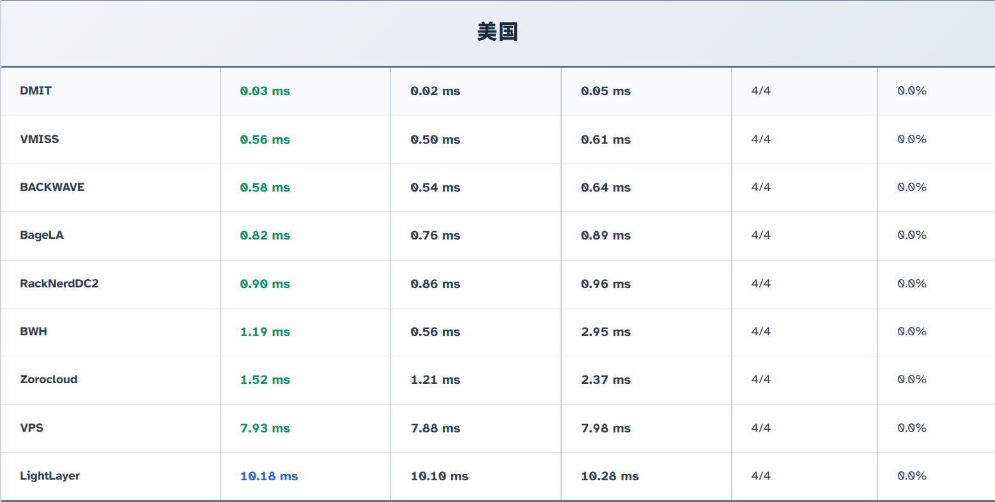Viewport: 995px width, 502px height.
Task: Select the VMISS row label
Action: point(40,139)
